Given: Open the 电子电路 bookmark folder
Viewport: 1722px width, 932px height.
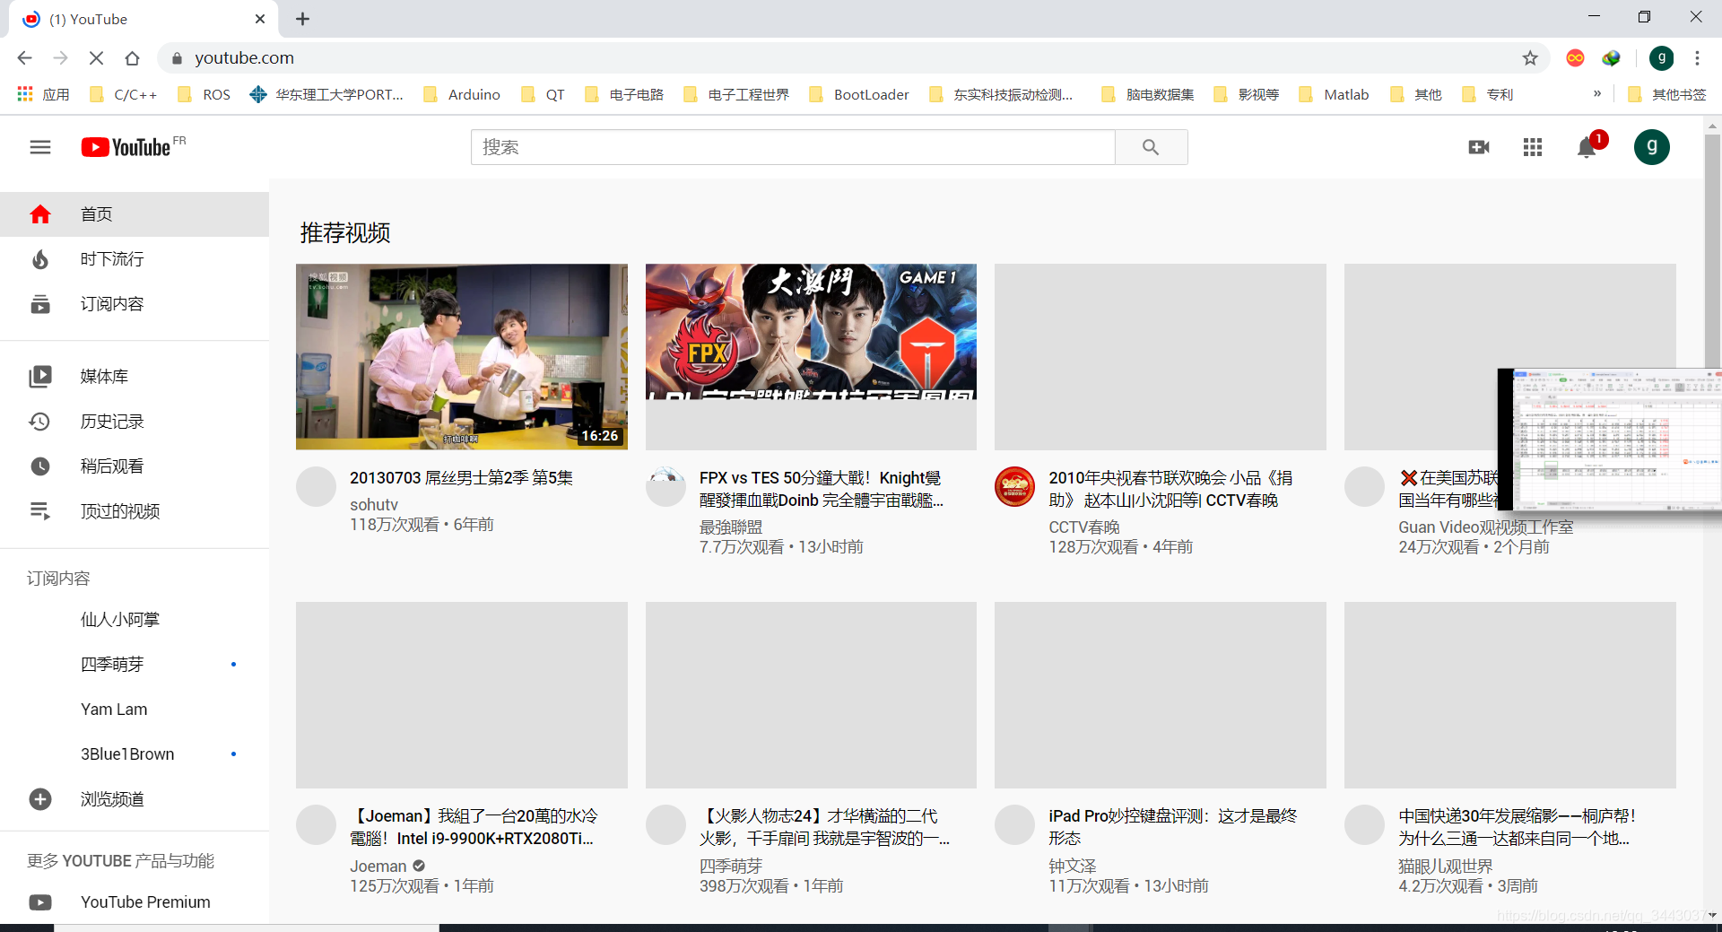Looking at the screenshot, I should pyautogui.click(x=624, y=94).
